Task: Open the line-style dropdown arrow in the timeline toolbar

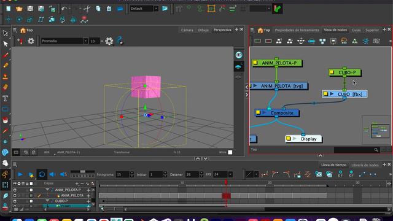Action: (256, 174)
